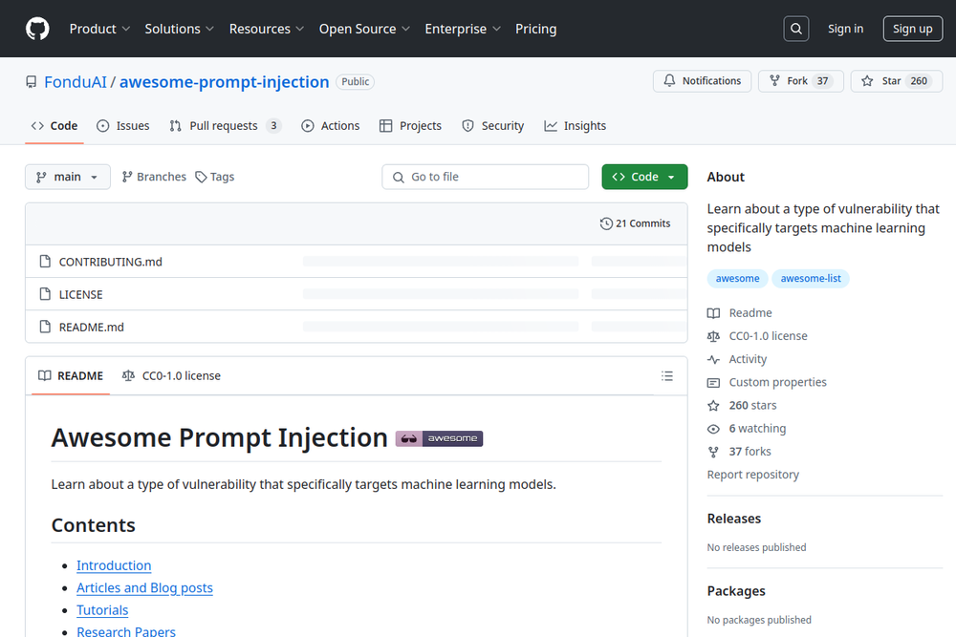Click the CONTRIBUTING.md file name
The width and height of the screenshot is (956, 637).
click(x=110, y=262)
